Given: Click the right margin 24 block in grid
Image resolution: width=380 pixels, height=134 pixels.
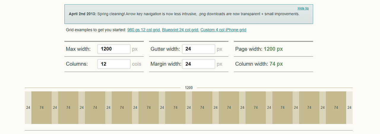Looking at the screenshot, I should (349, 108).
